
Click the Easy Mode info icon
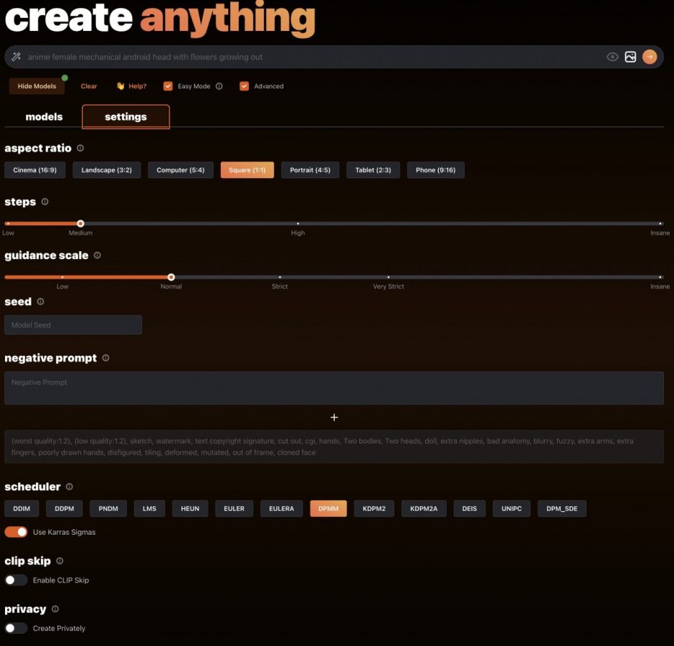(219, 85)
